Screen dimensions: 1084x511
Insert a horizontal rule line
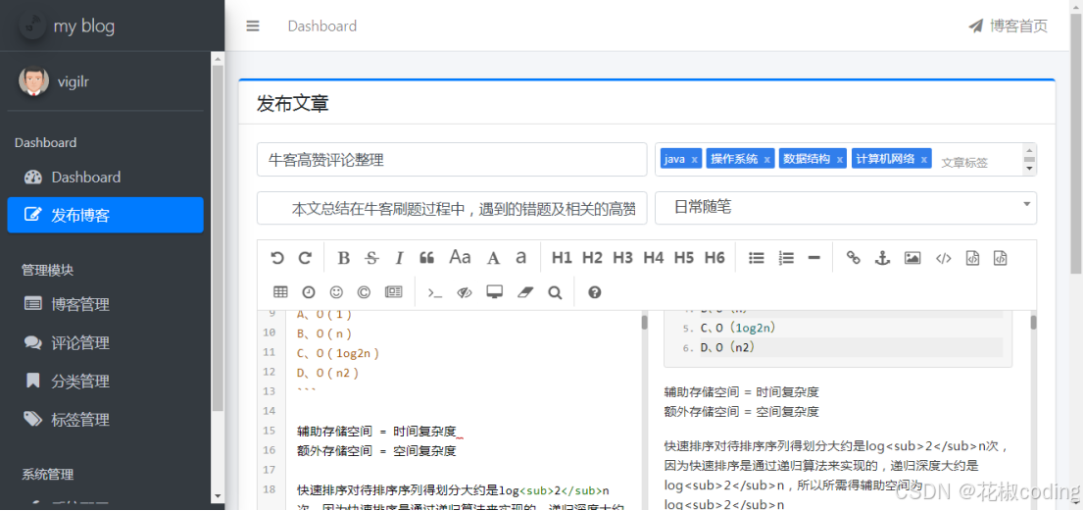813,258
